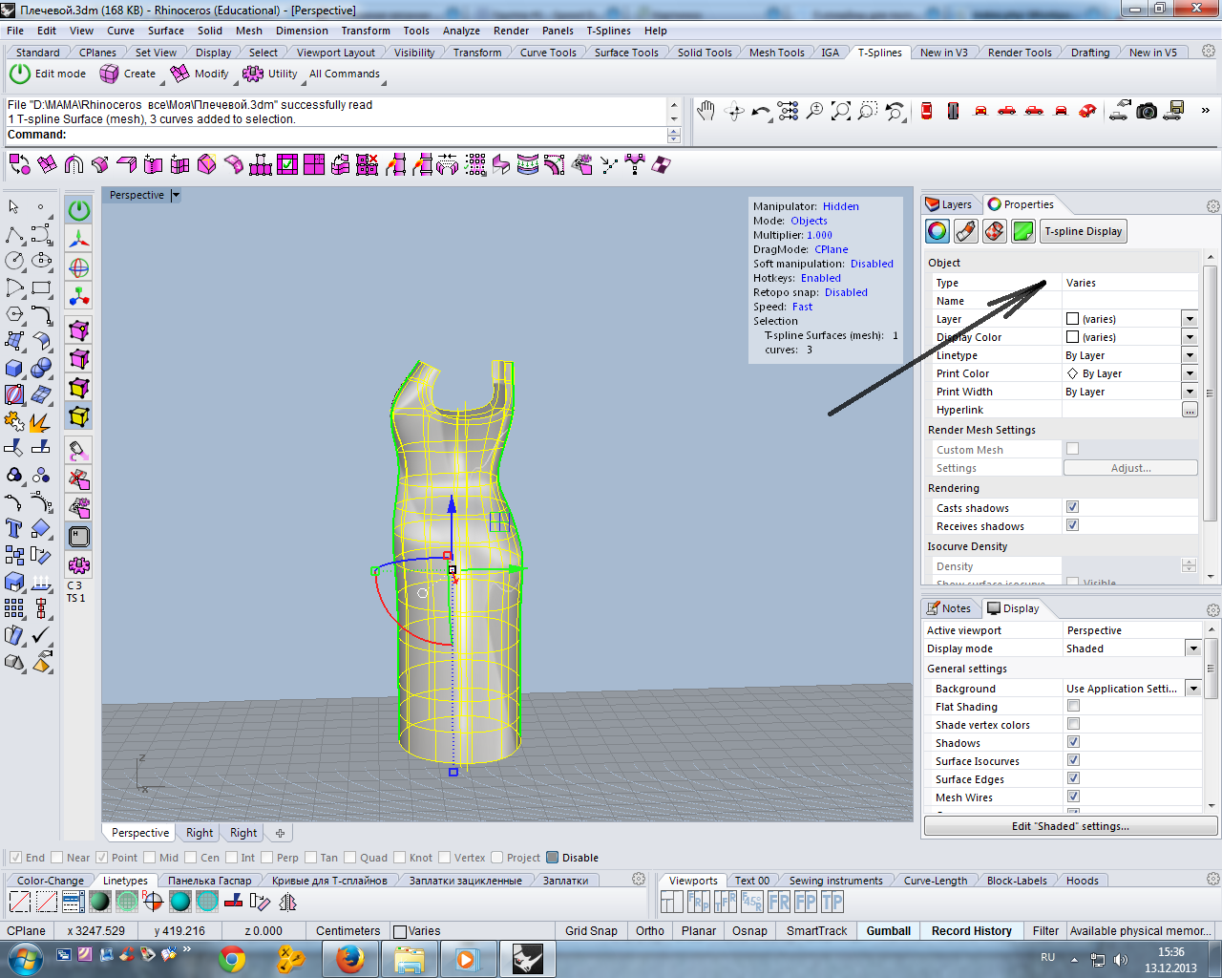
Task: Click the Edit "Shaded" settings button
Action: click(1070, 826)
